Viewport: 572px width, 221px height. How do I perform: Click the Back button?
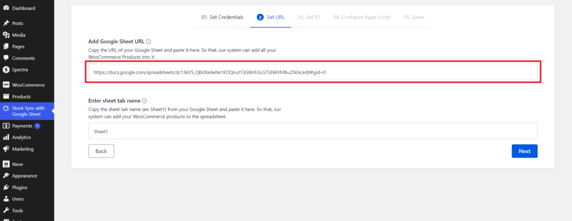click(x=101, y=151)
